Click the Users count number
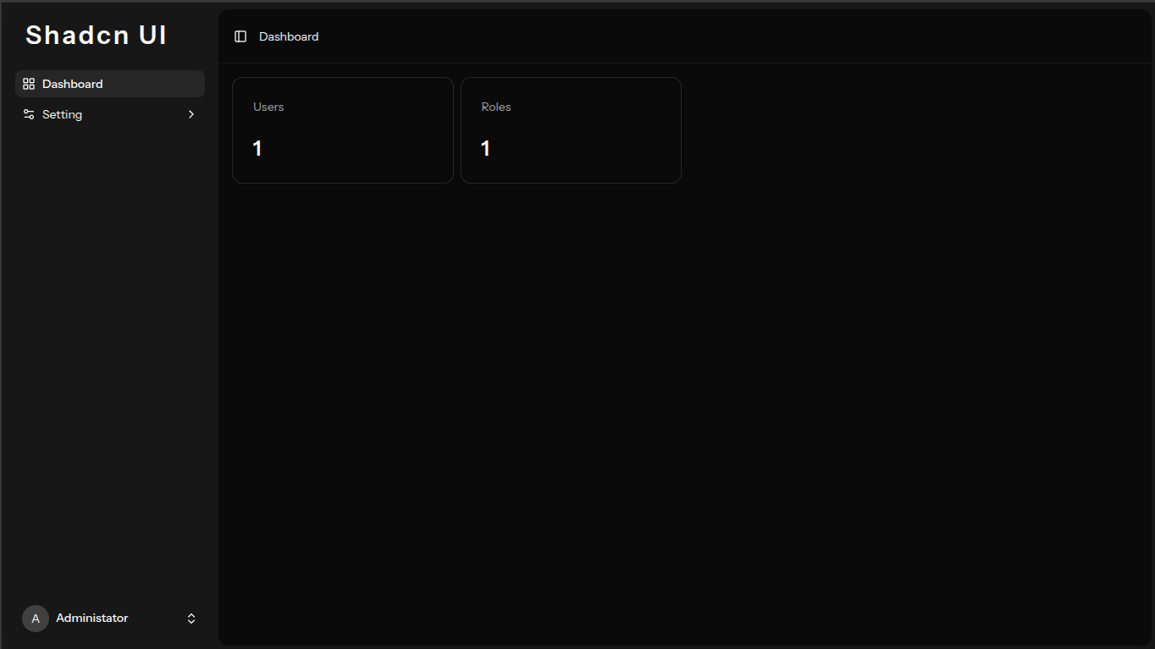Viewport: 1155px width, 649px height. pos(257,149)
